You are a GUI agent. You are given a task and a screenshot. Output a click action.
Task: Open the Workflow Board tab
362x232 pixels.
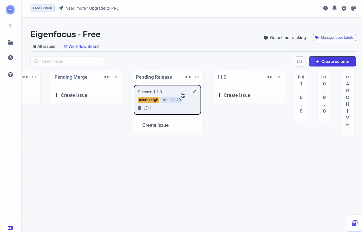tap(81, 46)
